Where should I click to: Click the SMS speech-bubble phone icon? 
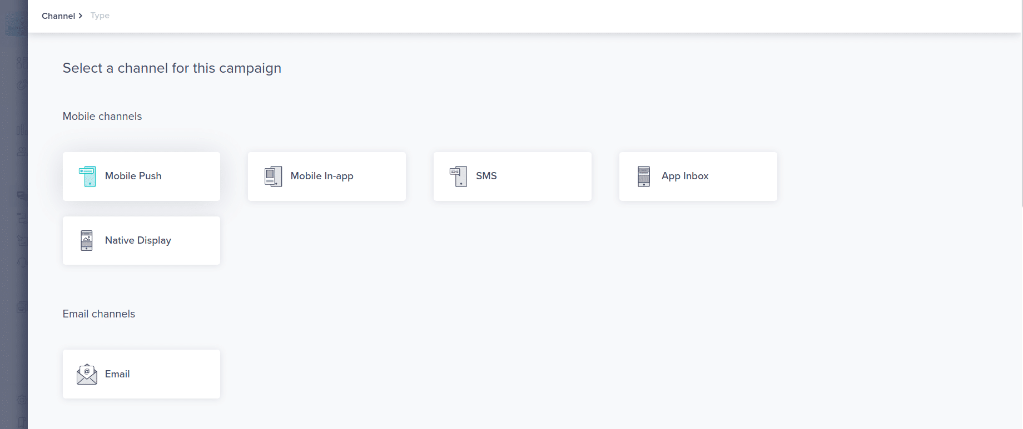pyautogui.click(x=458, y=176)
